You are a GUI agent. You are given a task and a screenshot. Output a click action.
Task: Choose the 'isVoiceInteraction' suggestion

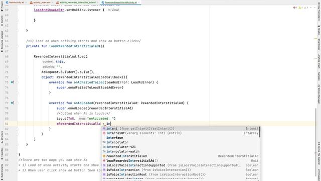click(181, 170)
